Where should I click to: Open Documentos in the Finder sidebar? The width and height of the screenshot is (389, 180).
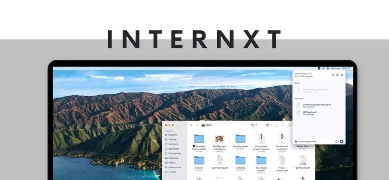pos(173,153)
